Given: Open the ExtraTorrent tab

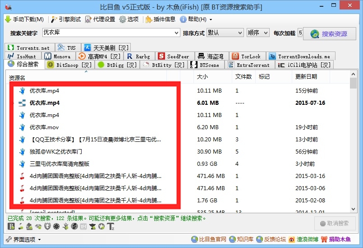Looking at the screenshot, I should click(x=249, y=65).
